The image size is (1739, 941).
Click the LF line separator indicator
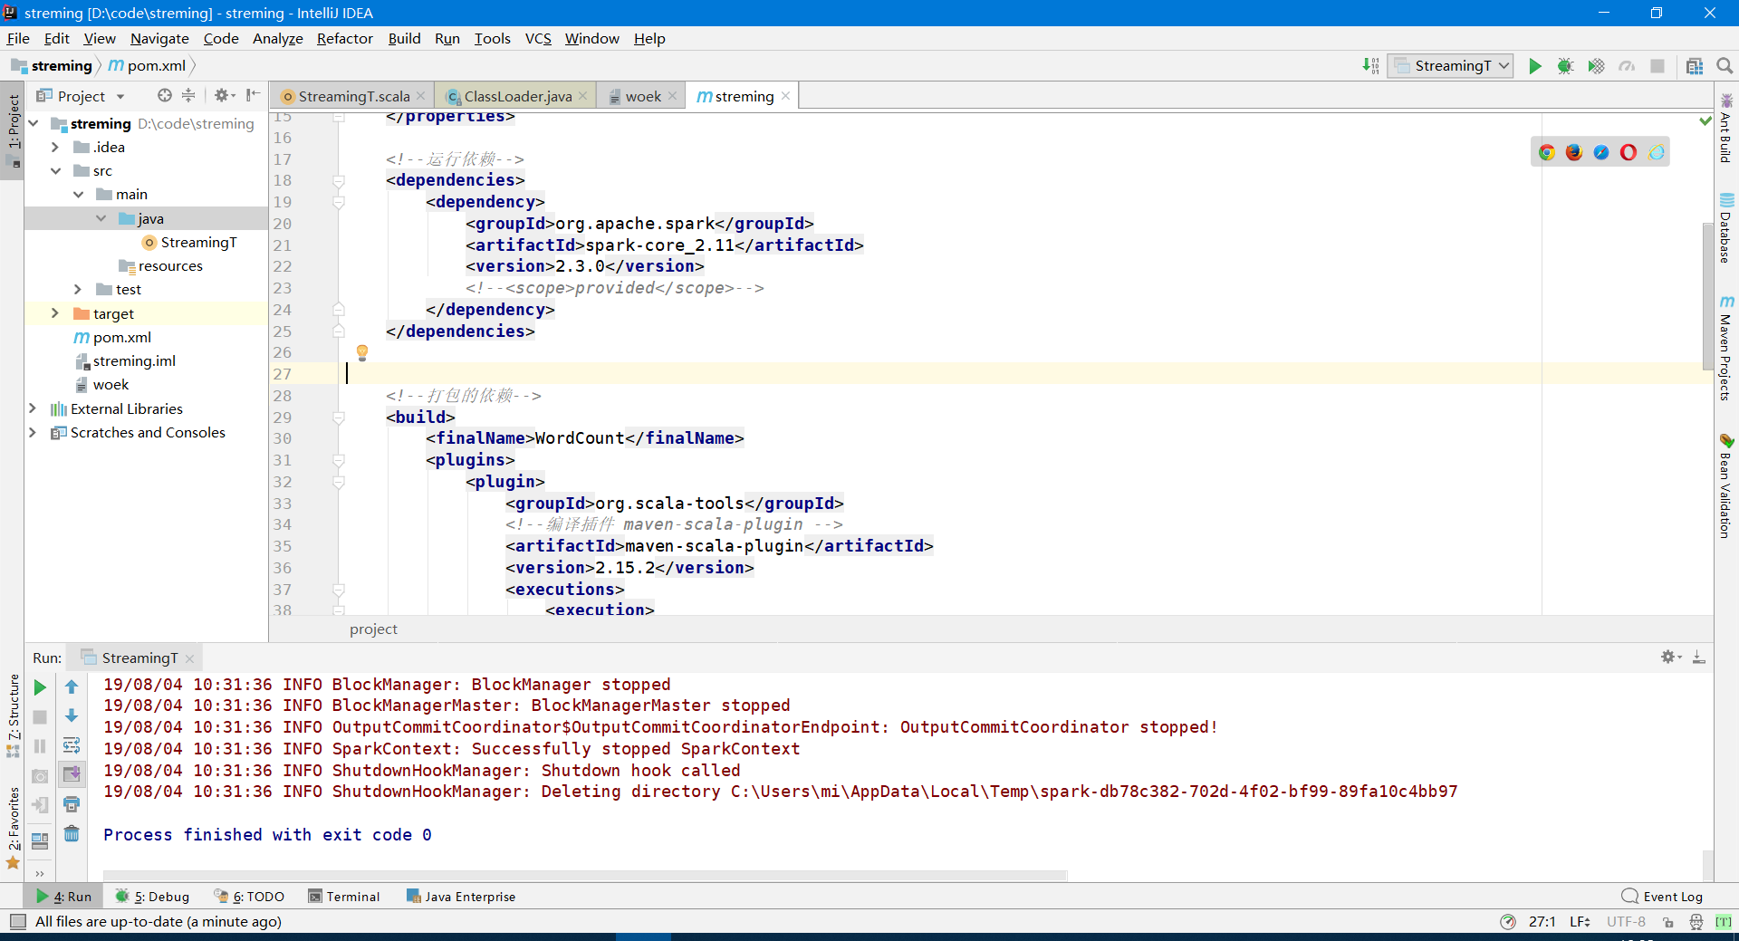pos(1580,922)
